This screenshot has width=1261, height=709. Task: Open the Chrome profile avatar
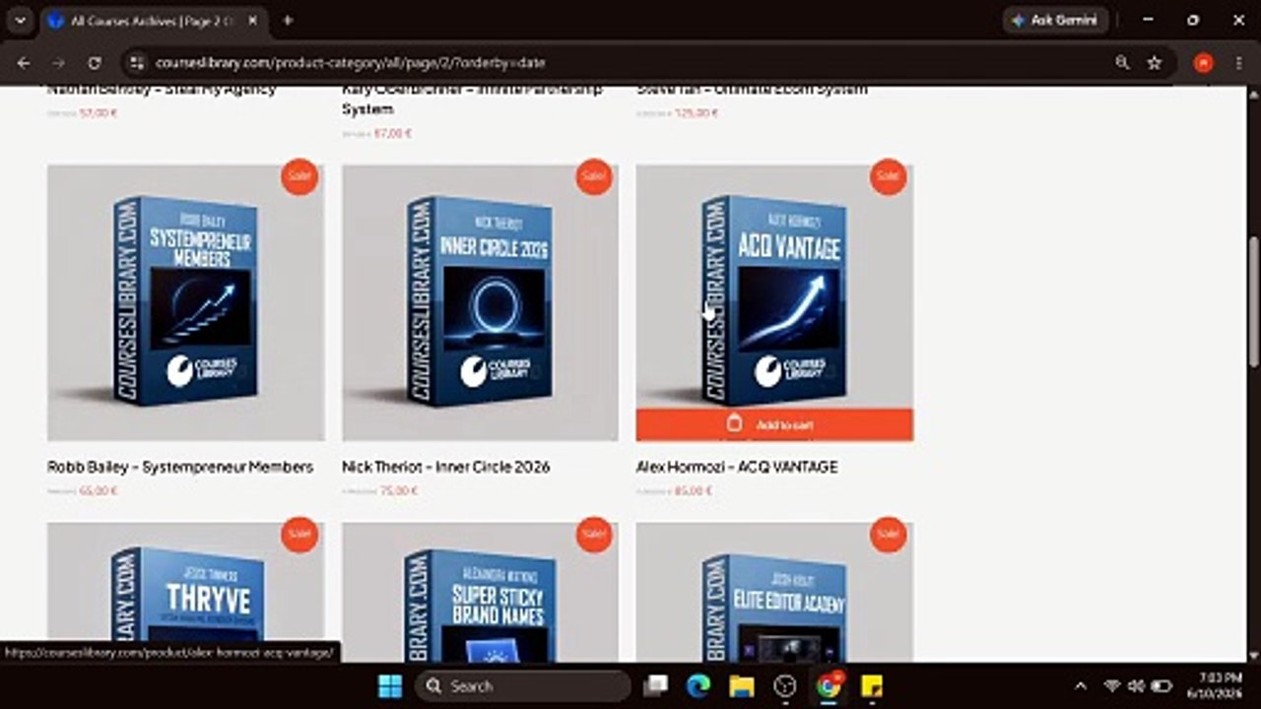tap(1203, 62)
